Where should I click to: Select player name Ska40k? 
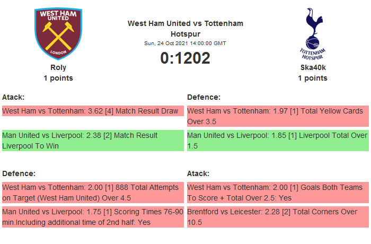click(x=313, y=67)
